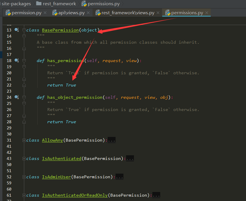The width and height of the screenshot is (246, 201).
Task: Click the 'object' base class on line 13
Action: tap(89, 30)
